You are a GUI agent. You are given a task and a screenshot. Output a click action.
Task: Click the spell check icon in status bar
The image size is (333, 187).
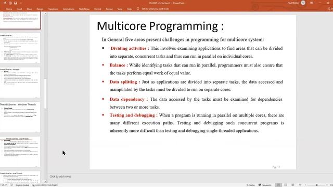point(11,185)
